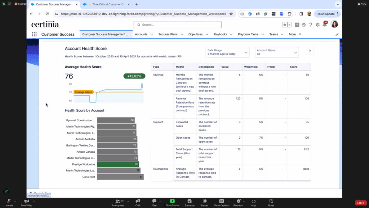Select Customer Success Management navigation tab
This screenshot has height=208, width=369.
[x=106, y=34]
